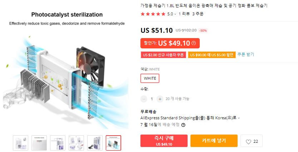Select the fourth product thumbnail
This screenshot has height=152, width=298.
(x=76, y=143)
